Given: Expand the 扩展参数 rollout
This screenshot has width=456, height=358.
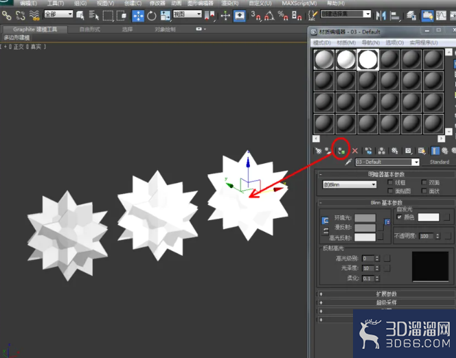Looking at the screenshot, I should point(386,294).
